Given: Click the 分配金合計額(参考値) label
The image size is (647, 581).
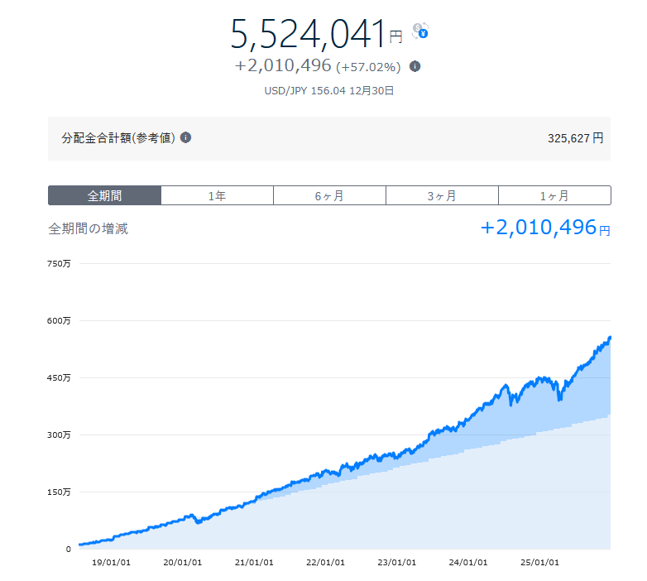Looking at the screenshot, I should coord(118,137).
